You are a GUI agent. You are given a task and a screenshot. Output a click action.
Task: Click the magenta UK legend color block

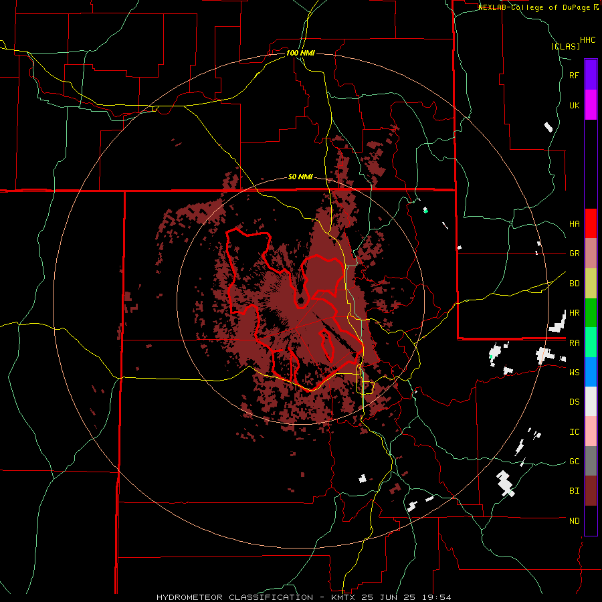pyautogui.click(x=591, y=105)
